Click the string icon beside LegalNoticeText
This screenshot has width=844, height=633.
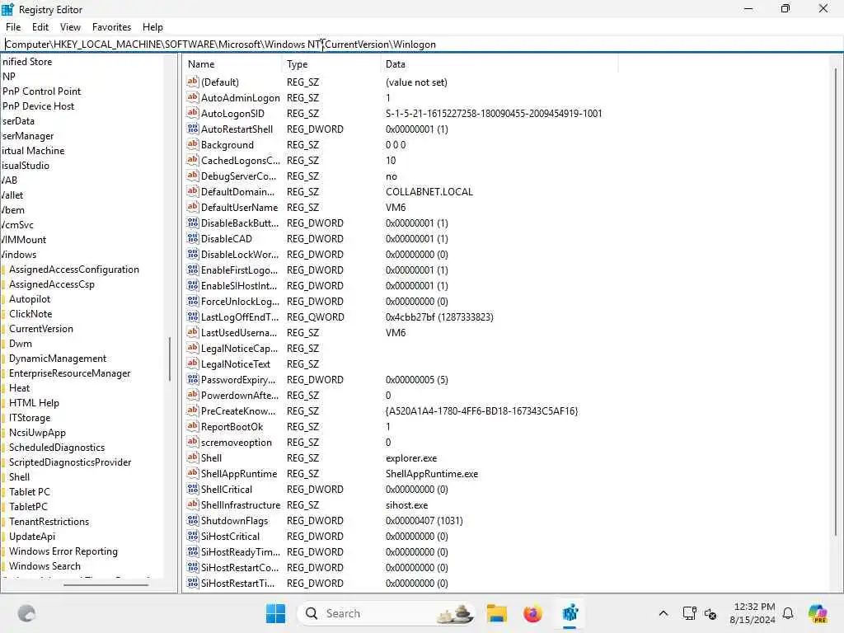193,363
